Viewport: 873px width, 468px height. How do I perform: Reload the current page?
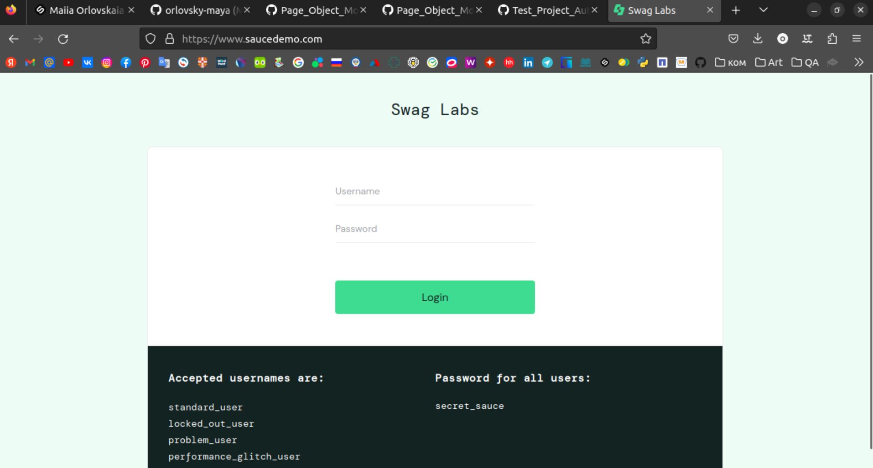[x=63, y=39]
